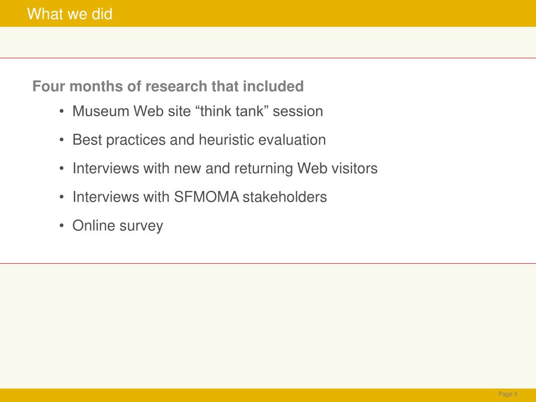The width and height of the screenshot is (536, 402).
Task: Select the "Four months of research" heading
Action: click(168, 86)
